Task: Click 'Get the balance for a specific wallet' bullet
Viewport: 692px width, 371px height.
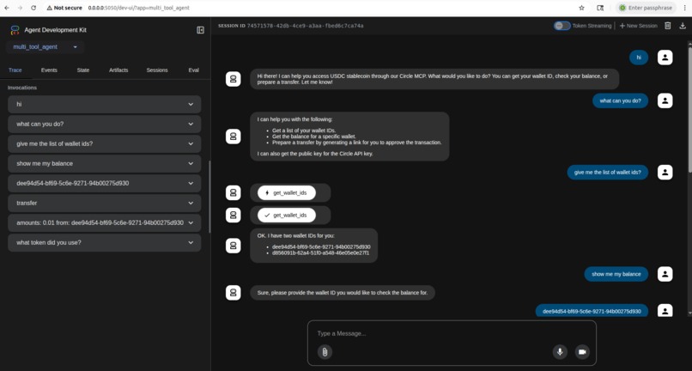Action: click(313, 137)
